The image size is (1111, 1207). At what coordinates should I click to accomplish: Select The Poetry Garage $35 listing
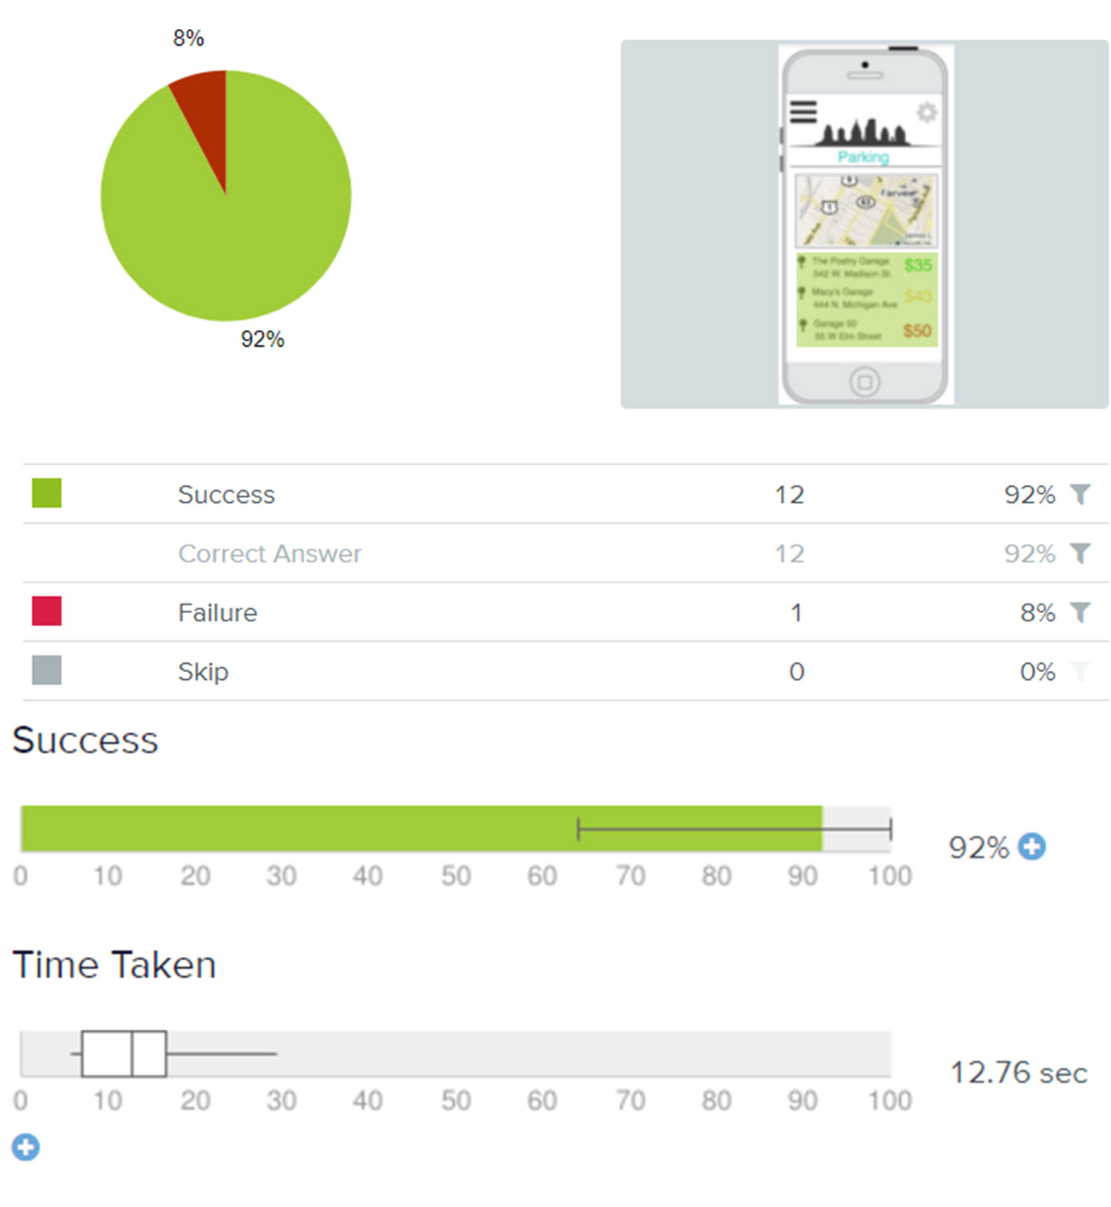point(866,267)
